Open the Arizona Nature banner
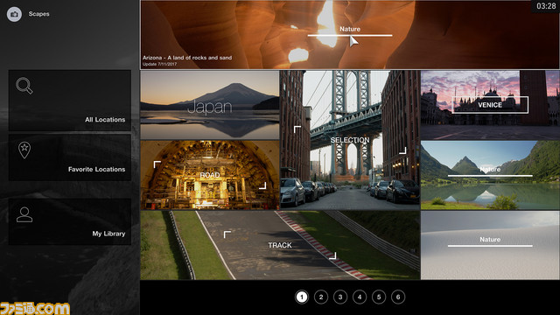The image size is (560, 315). [350, 35]
